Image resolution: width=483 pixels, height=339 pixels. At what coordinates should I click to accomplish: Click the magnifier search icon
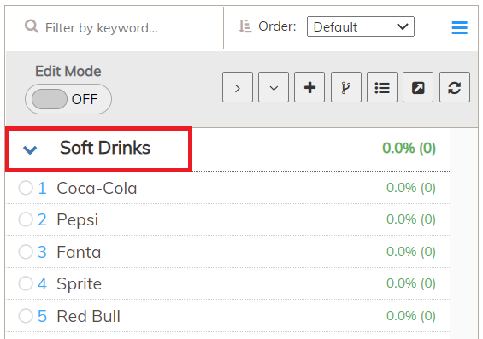point(32,26)
